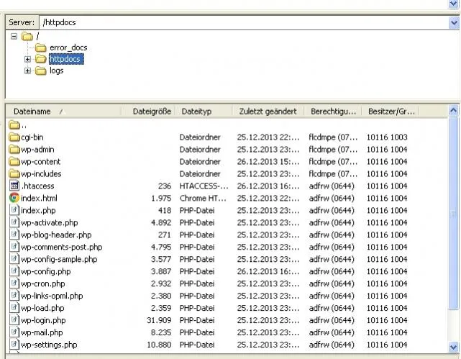The width and height of the screenshot is (461, 359).
Task: Click the '10116 1003' owner cell
Action: pyautogui.click(x=387, y=137)
